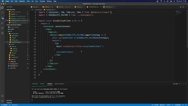Screen dimensions: 188x106
Task: Open the http://localhost:3000 link in terminal
Action: tap(53, 92)
